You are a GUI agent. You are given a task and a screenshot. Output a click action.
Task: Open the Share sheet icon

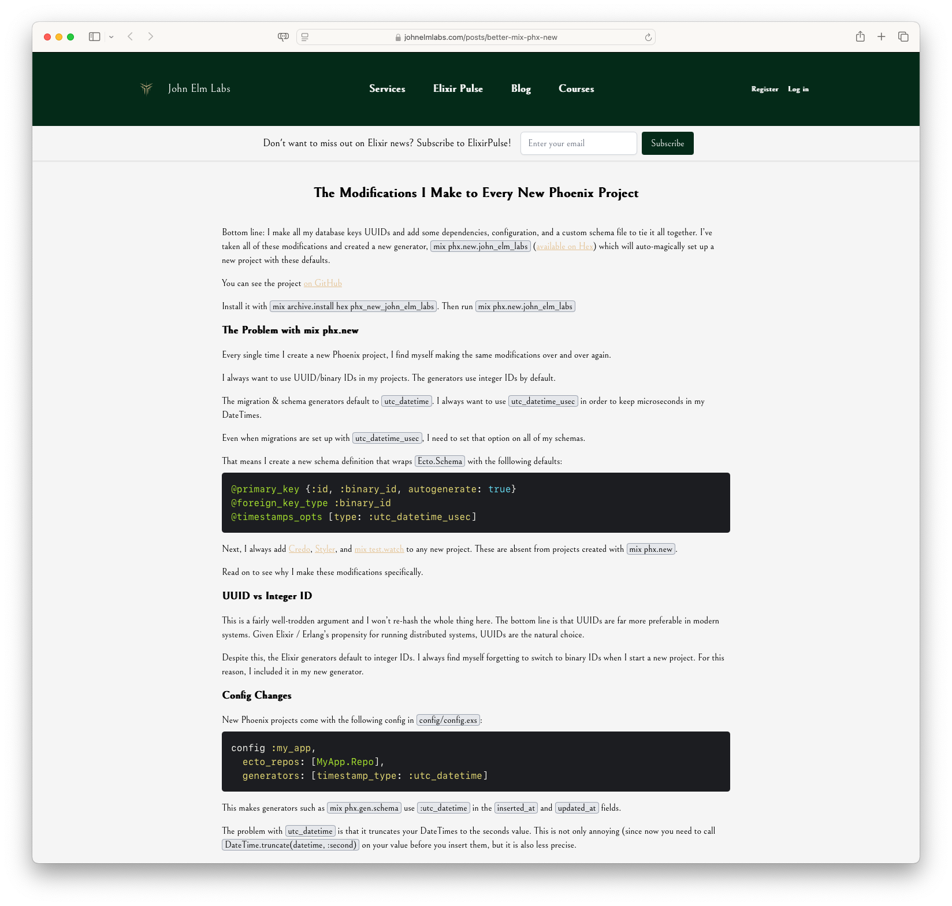tap(860, 37)
